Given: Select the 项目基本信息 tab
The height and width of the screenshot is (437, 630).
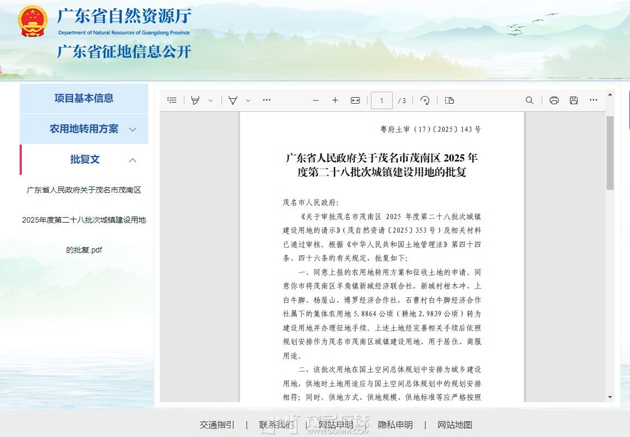Looking at the screenshot, I should 84,98.
